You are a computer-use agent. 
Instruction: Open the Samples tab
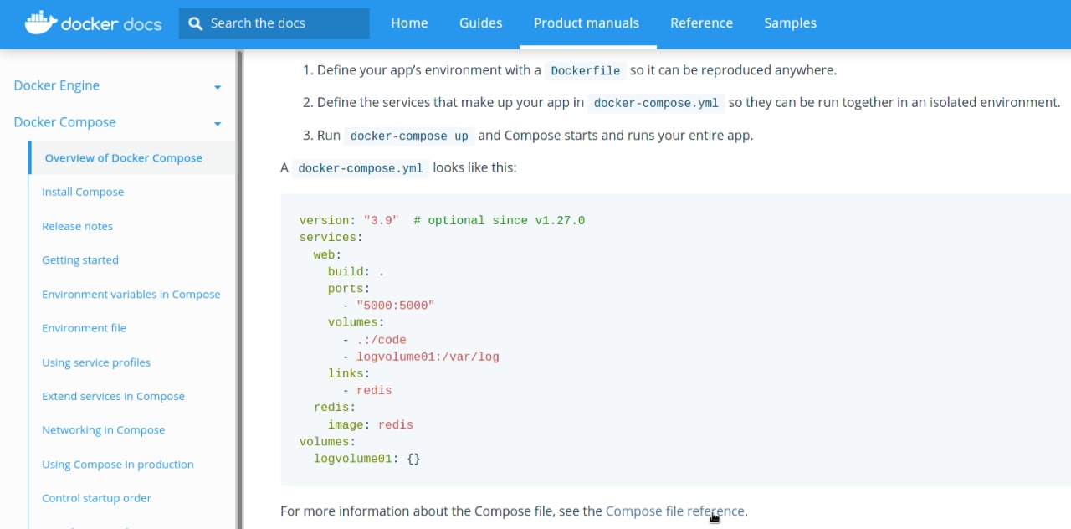coord(790,23)
